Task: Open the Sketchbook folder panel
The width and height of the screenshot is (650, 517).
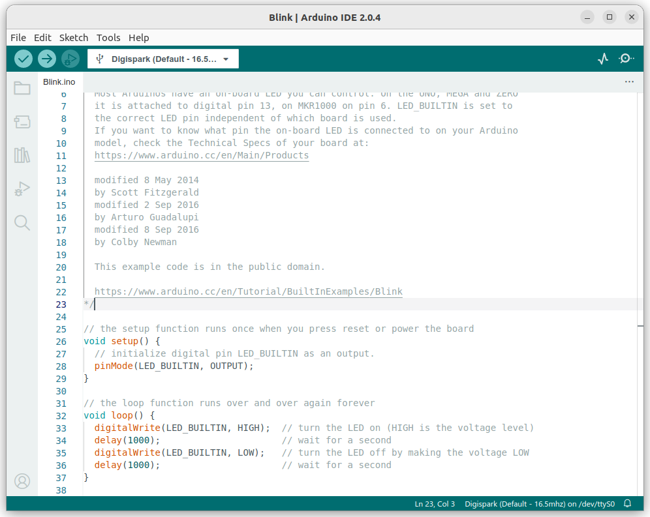Action: [x=22, y=88]
